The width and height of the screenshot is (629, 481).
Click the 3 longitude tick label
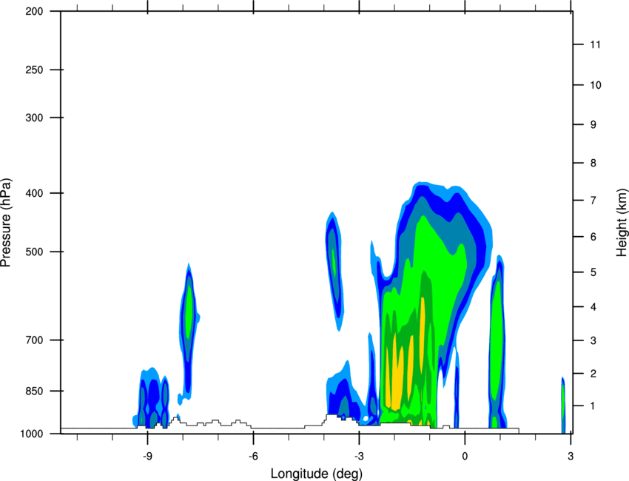coord(571,457)
